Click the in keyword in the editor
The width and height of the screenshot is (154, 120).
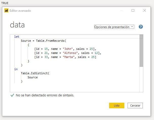[16, 69]
